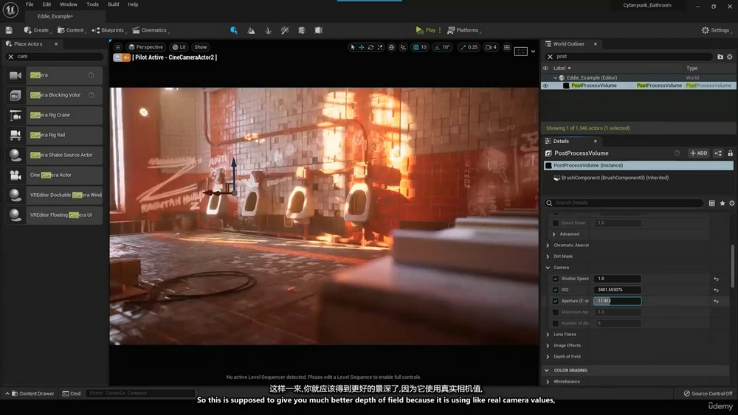This screenshot has height=415, width=738.
Task: Open Details property matrix grid icon
Action: tap(711, 203)
